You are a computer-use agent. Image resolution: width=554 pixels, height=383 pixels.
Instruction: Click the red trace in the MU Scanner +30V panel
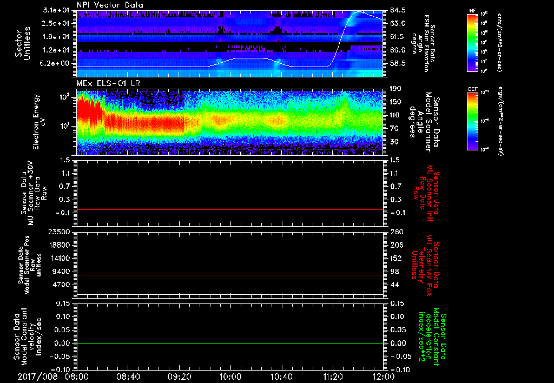[x=229, y=210]
